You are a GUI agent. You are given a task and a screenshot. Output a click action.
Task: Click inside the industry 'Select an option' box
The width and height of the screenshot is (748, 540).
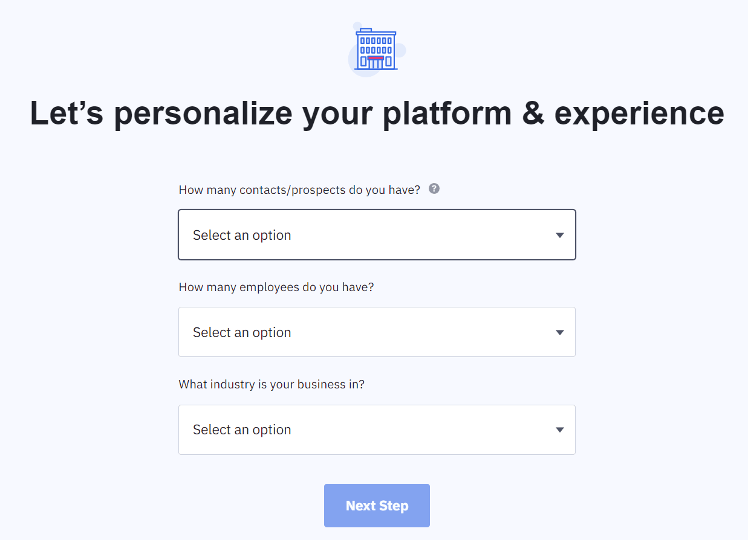377,429
